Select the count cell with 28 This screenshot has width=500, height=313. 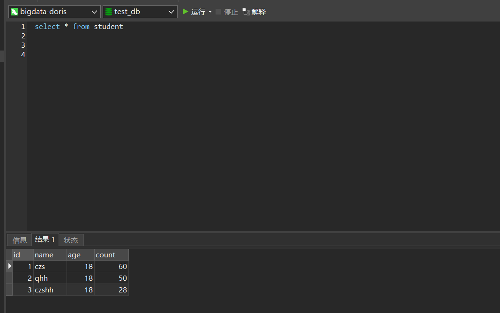(x=111, y=290)
